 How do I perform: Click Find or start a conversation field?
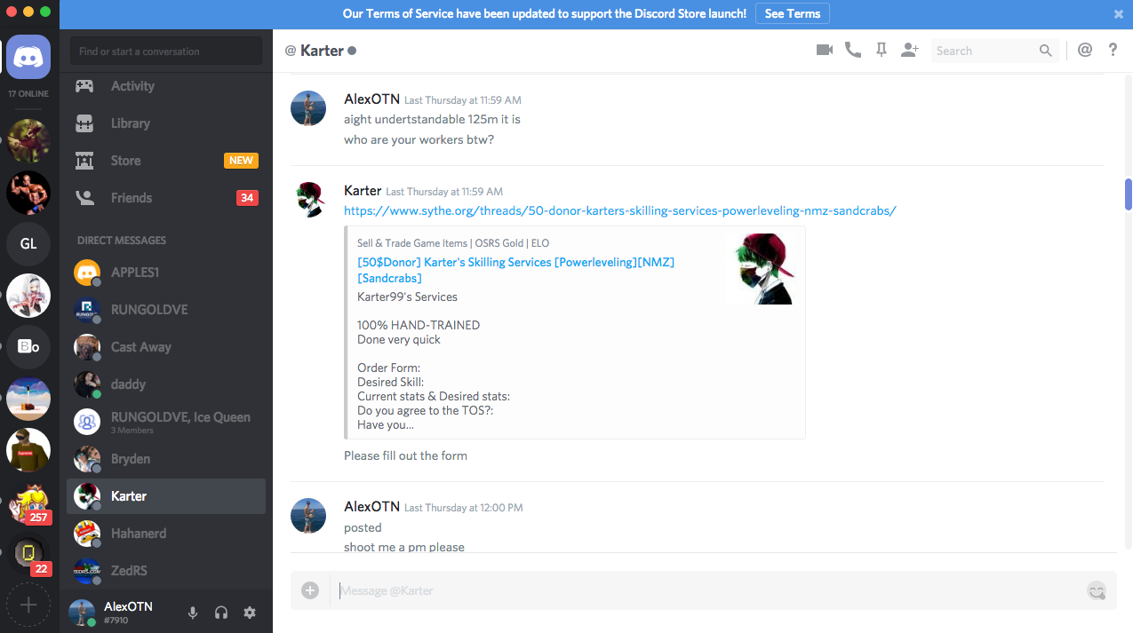tap(166, 51)
